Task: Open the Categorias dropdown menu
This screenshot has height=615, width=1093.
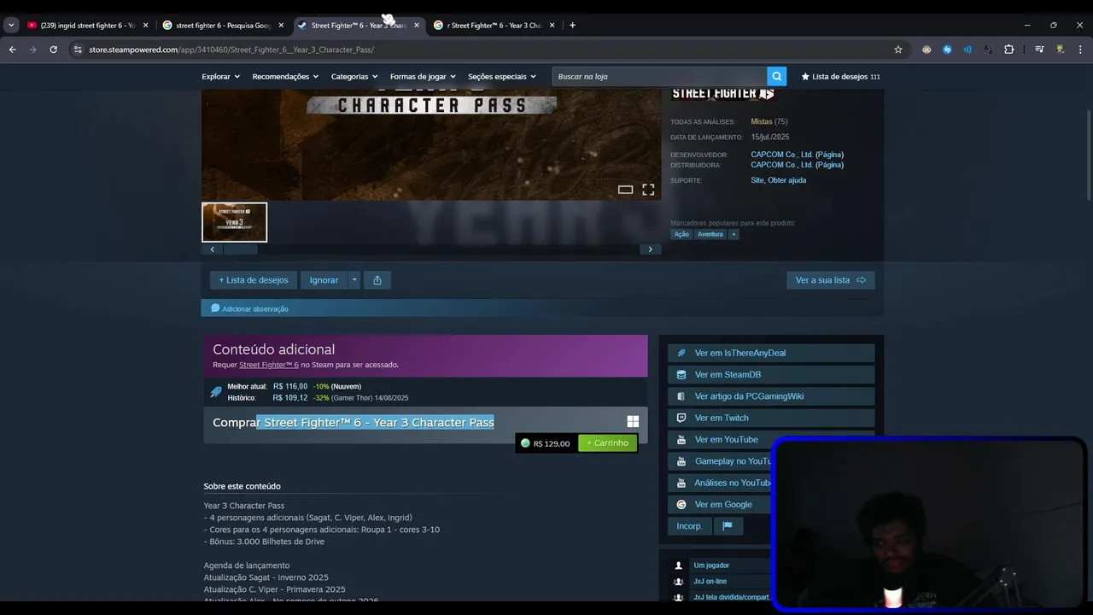Action: (x=354, y=76)
